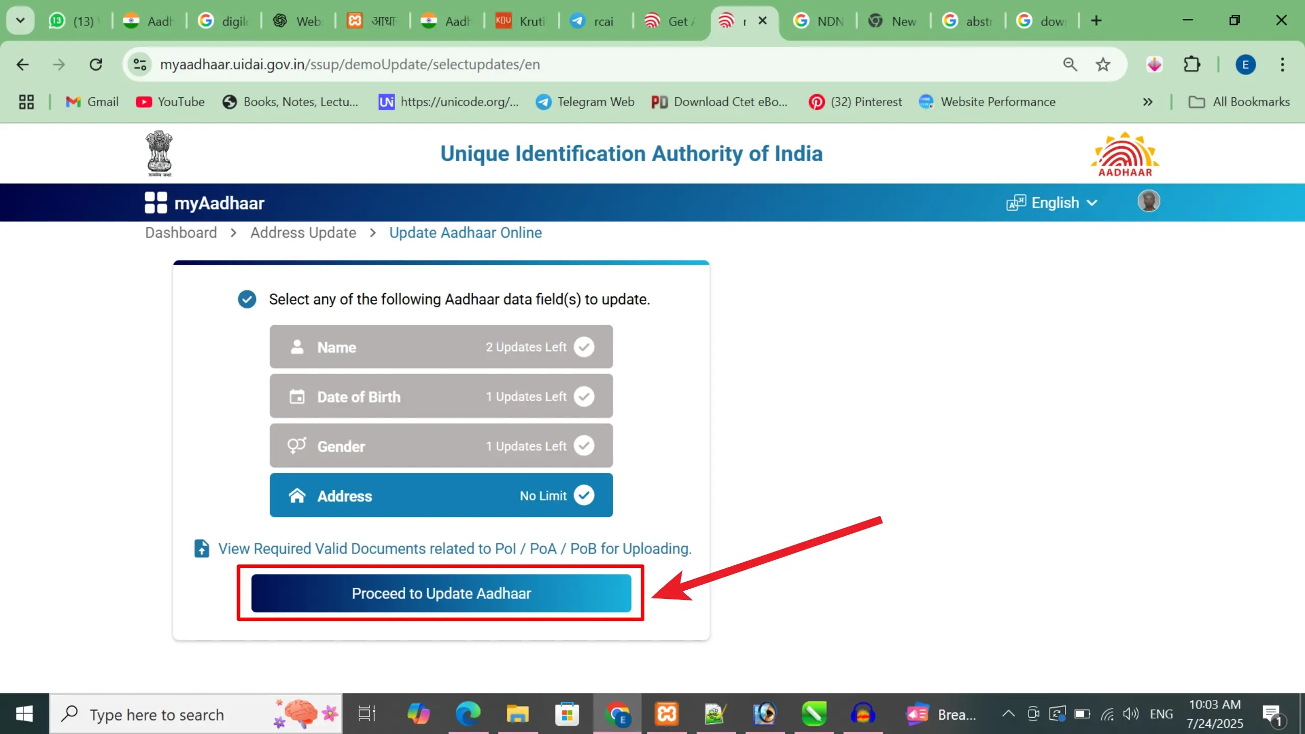Screen dimensions: 1305x734
Task: Toggle the Gender field selection
Action: 441,446
